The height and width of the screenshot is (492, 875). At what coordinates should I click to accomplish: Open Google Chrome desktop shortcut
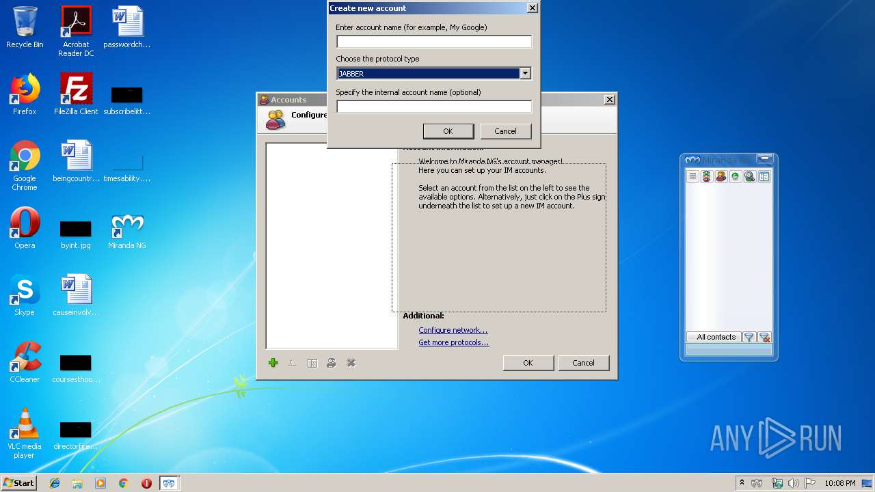click(25, 165)
